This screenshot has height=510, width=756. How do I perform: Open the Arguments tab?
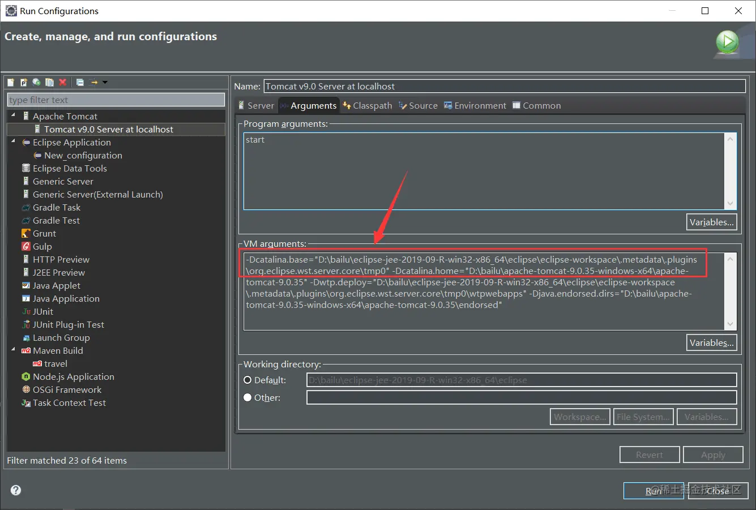pos(309,105)
